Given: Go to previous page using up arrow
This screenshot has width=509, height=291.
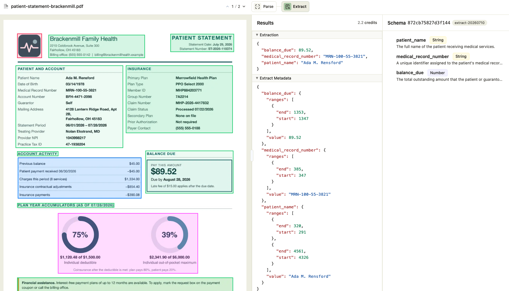Looking at the screenshot, I should (x=227, y=7).
